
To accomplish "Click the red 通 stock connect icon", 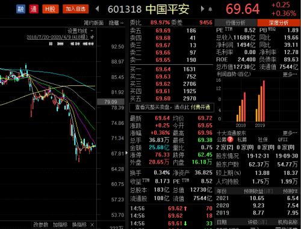I will 34,9.
